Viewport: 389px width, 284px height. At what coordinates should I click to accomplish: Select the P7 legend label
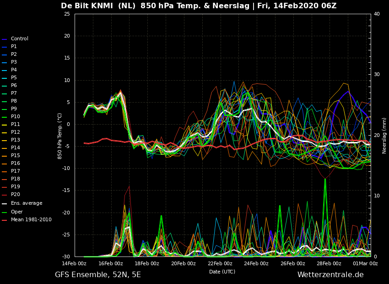(14, 93)
